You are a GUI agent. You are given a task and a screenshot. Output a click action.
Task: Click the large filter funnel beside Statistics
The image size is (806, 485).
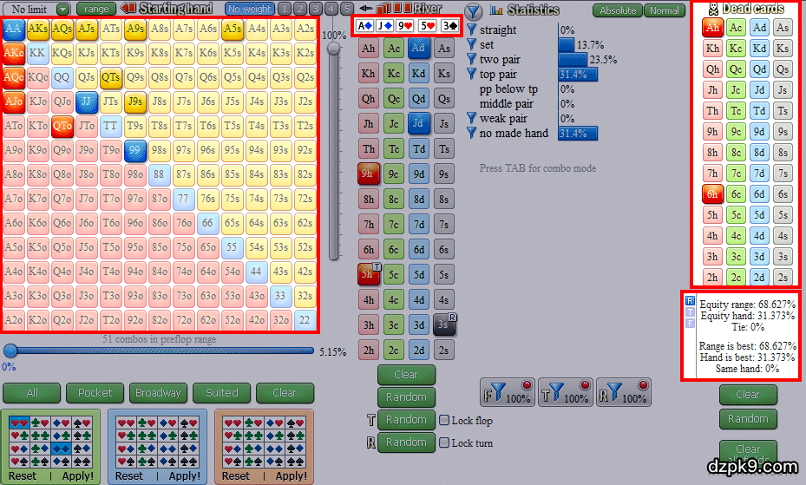474,11
